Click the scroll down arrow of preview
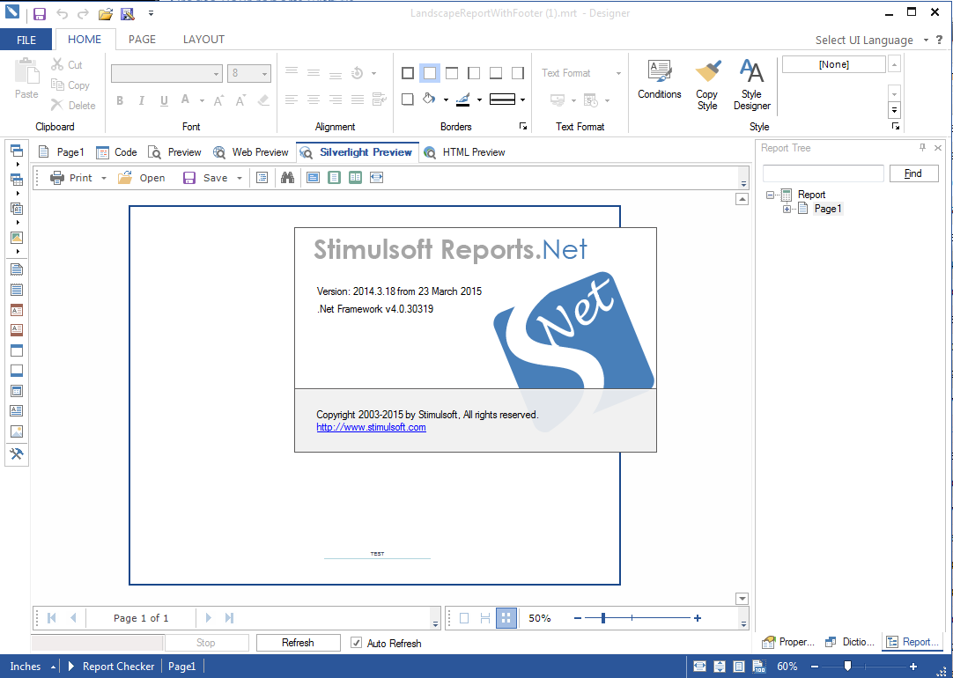This screenshot has width=953, height=678. point(742,599)
